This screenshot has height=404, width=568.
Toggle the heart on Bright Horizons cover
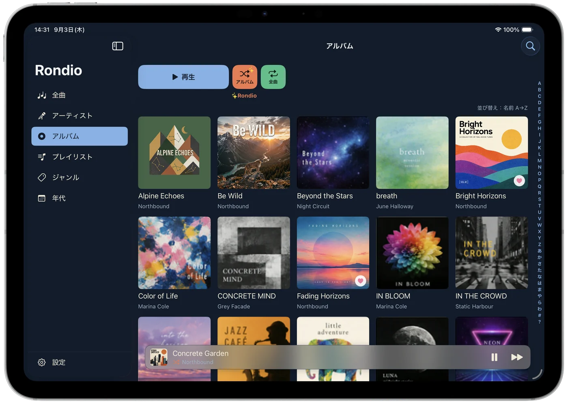(519, 181)
